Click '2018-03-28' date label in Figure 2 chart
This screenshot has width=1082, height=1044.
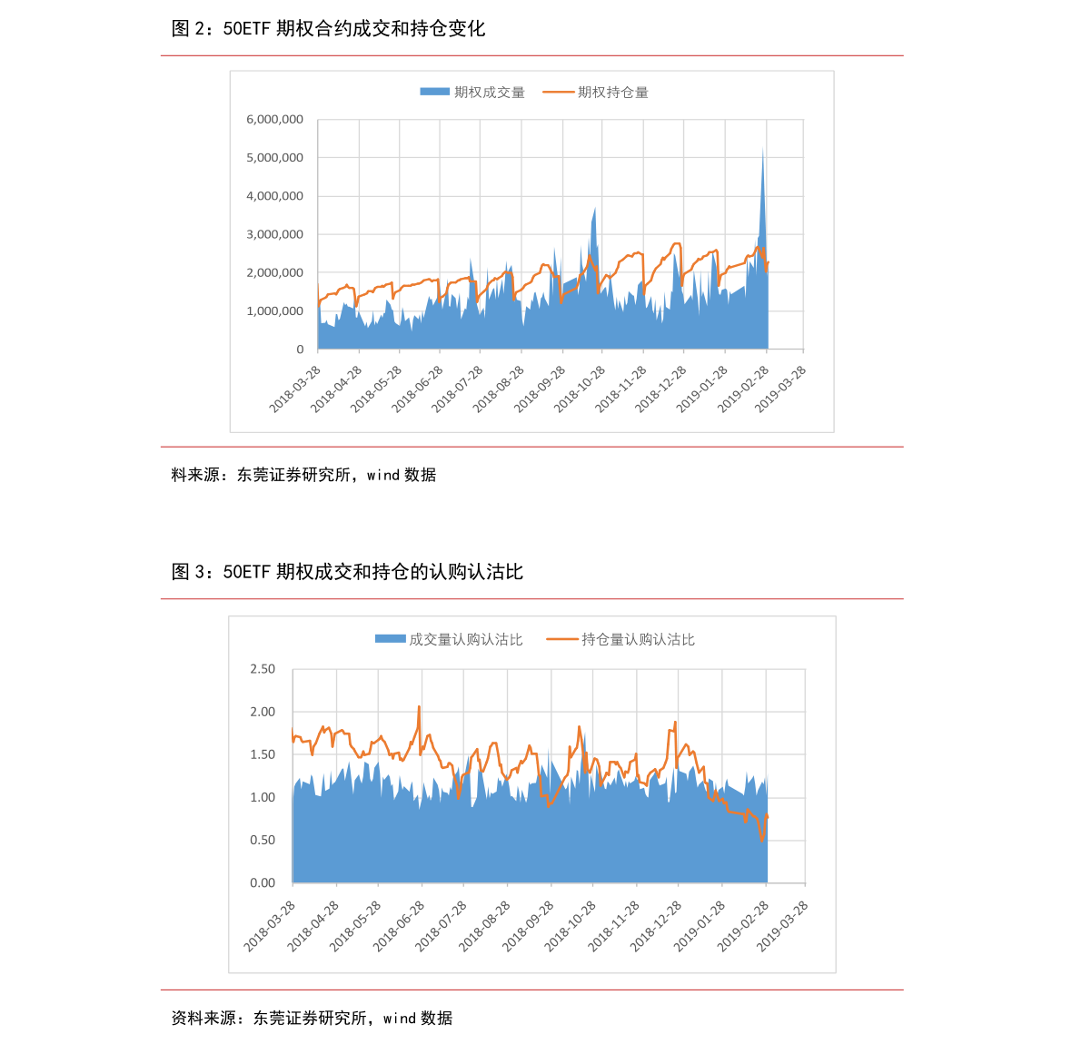(x=295, y=389)
